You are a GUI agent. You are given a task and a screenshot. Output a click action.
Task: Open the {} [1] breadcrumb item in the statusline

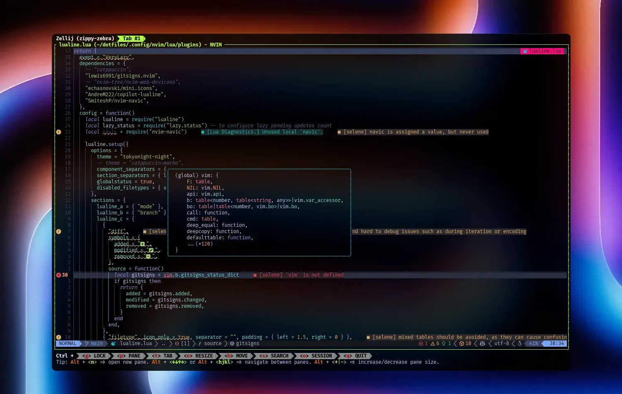point(182,343)
